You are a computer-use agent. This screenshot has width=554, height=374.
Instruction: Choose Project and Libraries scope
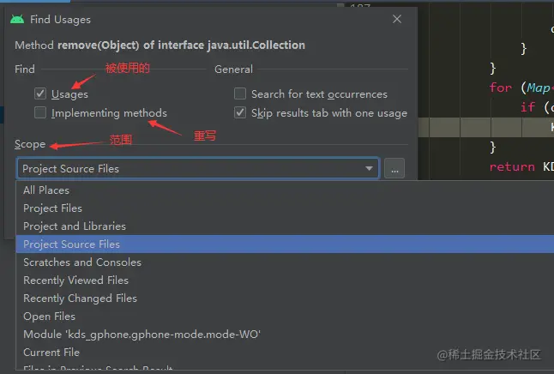point(285,226)
